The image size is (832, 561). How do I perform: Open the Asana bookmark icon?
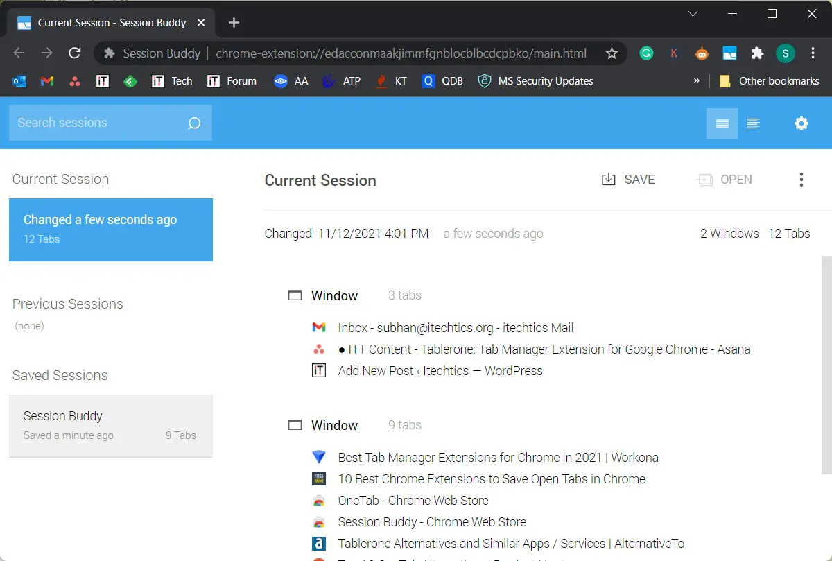point(75,81)
